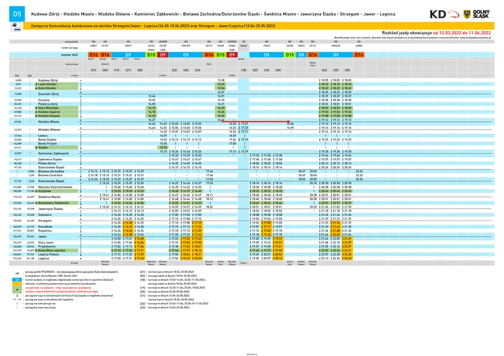Click the Strzegom station row label
The height and width of the screenshot is (356, 504).
[45, 221]
